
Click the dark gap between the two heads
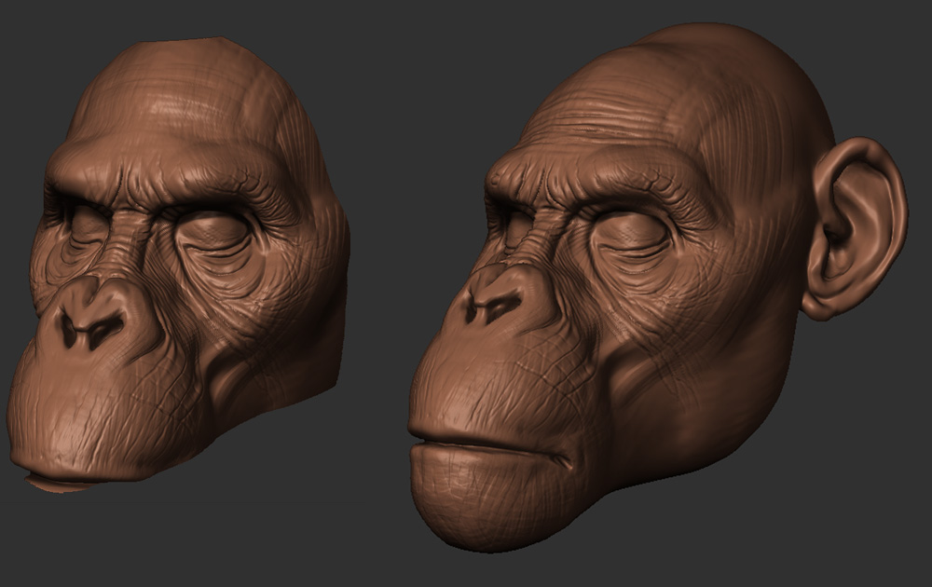382,280
